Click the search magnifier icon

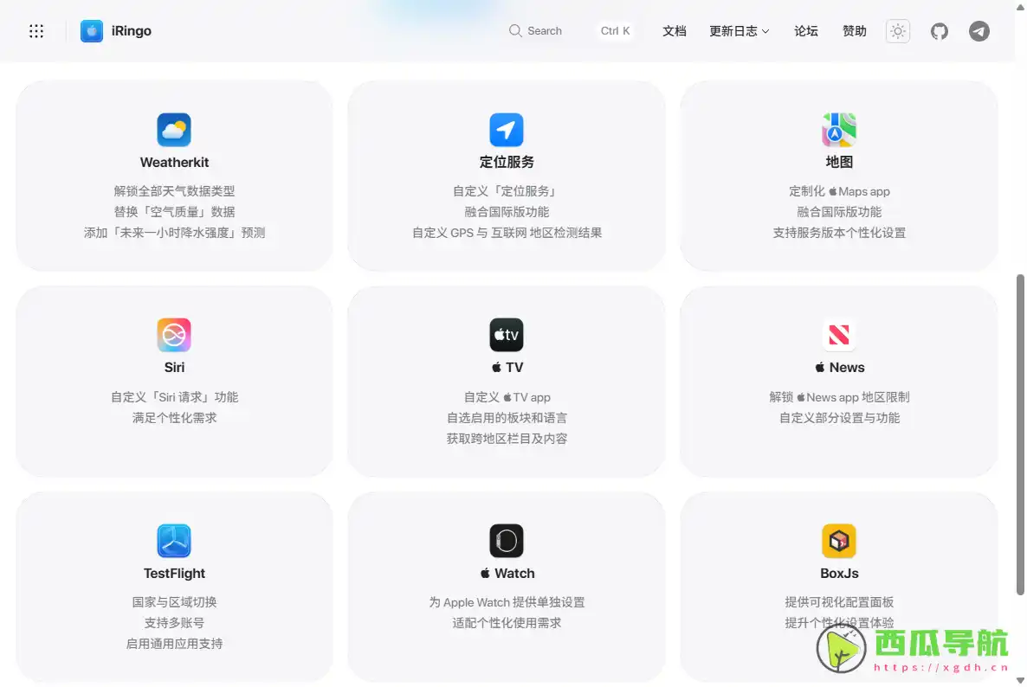515,31
